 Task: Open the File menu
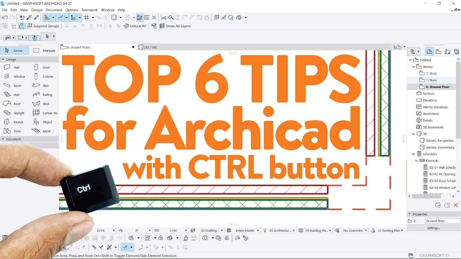click(4, 10)
